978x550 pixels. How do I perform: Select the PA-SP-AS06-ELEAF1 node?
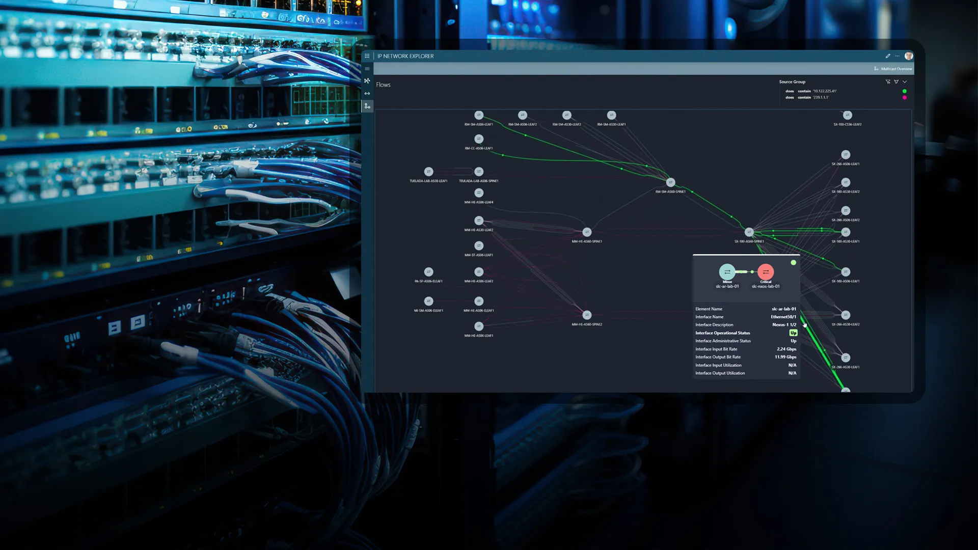pos(429,272)
